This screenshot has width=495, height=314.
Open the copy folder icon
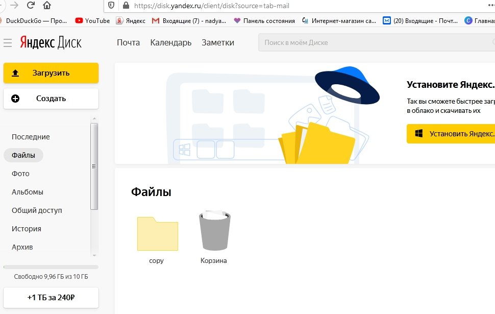click(158, 234)
